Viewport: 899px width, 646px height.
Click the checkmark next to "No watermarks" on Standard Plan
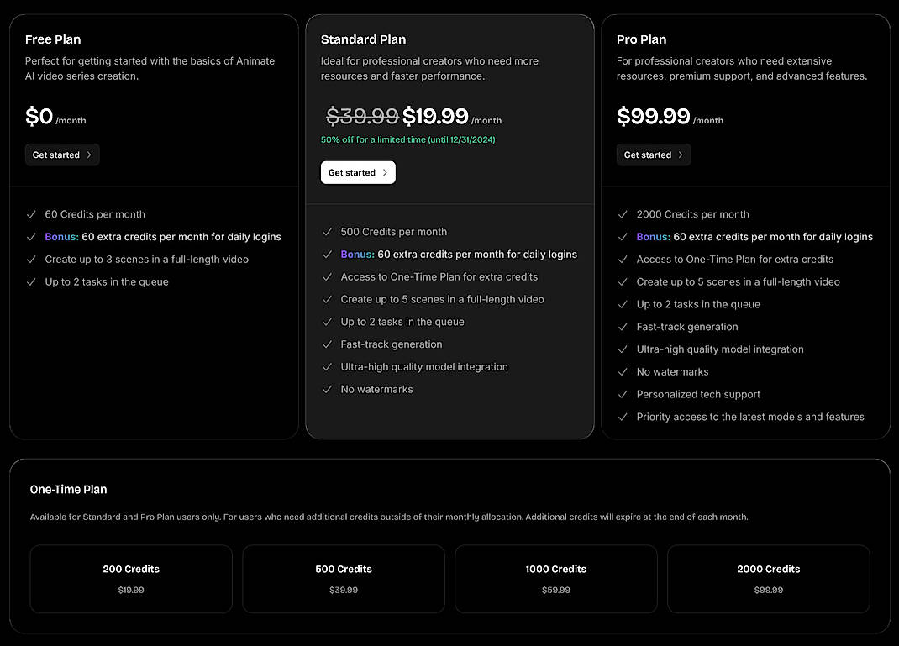326,389
